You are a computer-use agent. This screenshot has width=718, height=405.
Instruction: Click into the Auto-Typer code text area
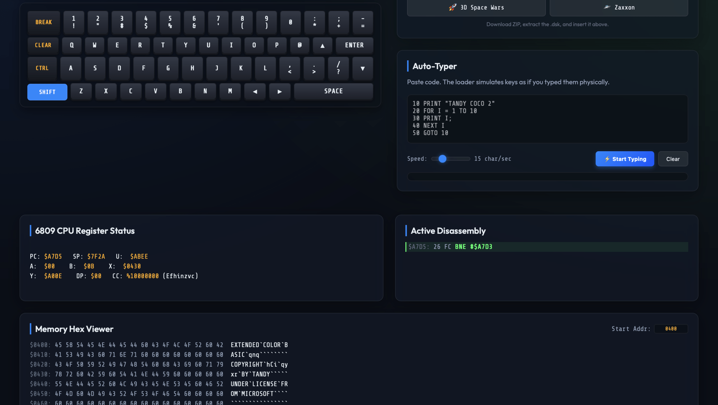point(547,119)
